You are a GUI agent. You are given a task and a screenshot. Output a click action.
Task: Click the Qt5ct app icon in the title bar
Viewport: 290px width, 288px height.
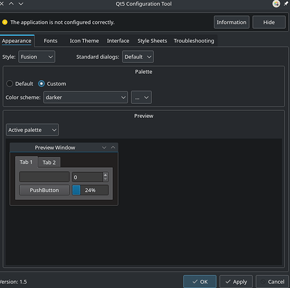276,4
